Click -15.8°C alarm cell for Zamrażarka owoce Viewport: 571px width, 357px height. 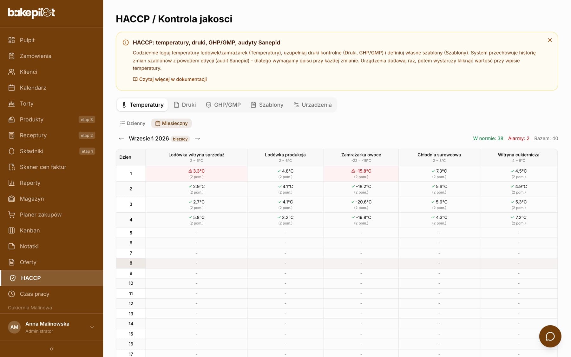click(361, 174)
